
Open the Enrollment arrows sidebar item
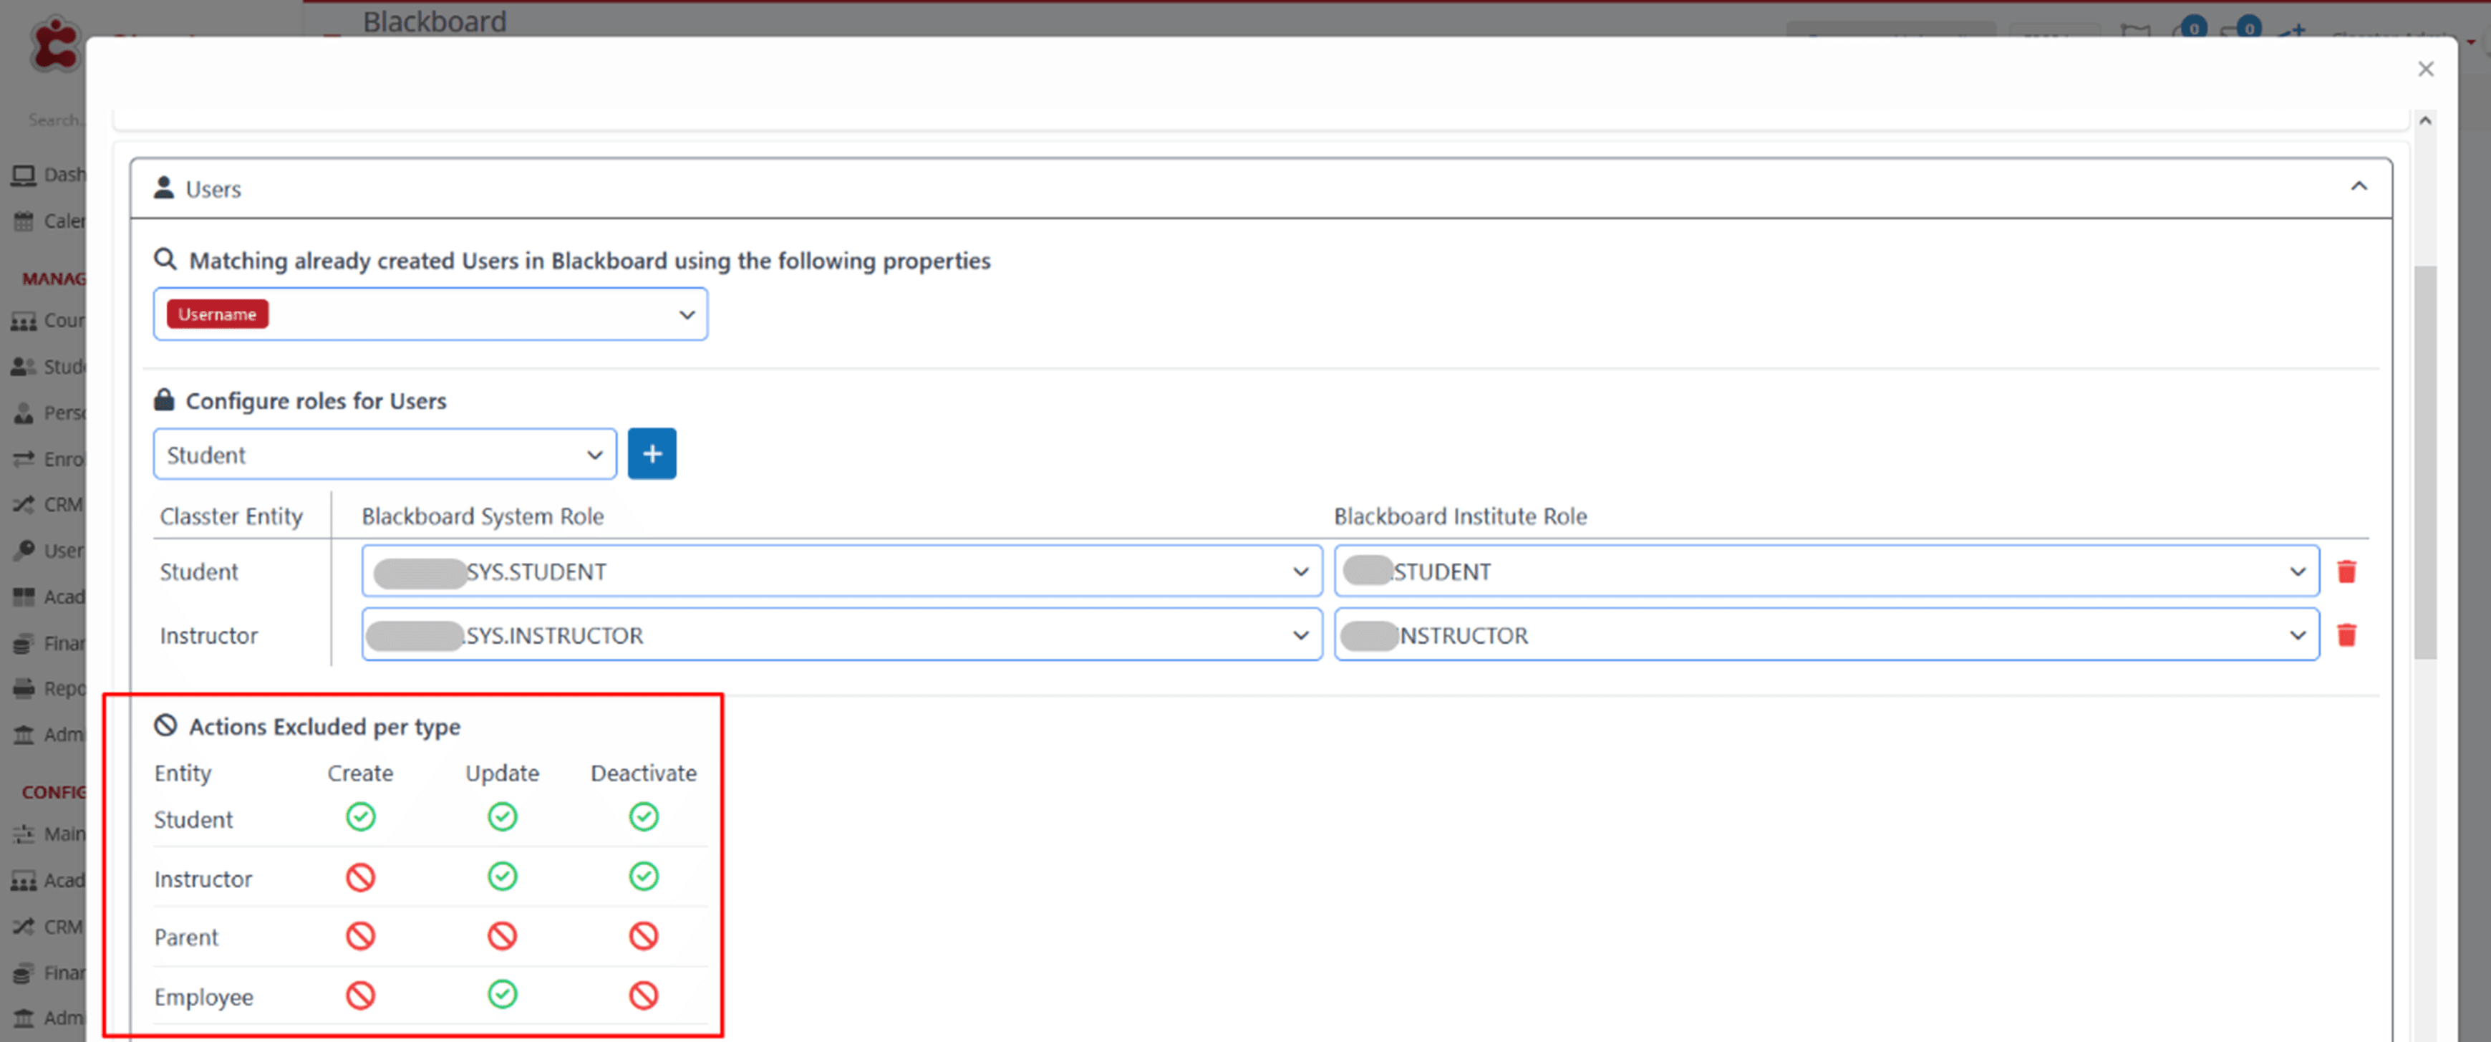(x=49, y=460)
